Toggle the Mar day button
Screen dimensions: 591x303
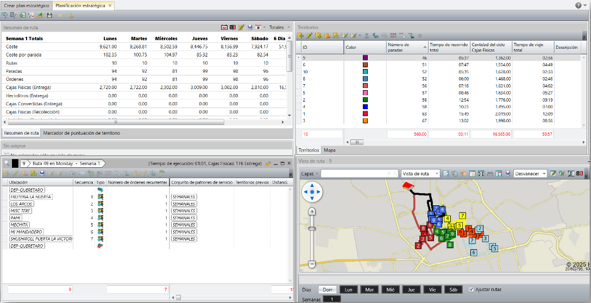[x=369, y=289]
